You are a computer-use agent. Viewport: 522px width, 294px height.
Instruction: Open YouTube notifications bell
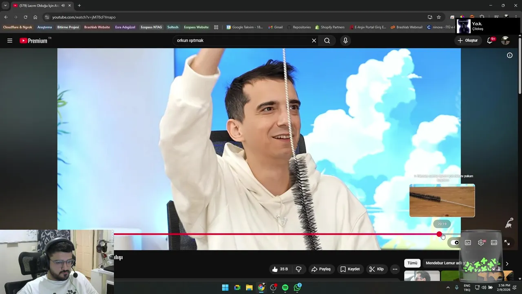(x=490, y=40)
